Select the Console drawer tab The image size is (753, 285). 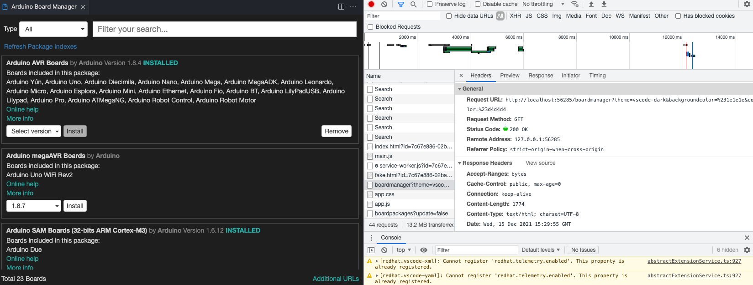pos(391,238)
